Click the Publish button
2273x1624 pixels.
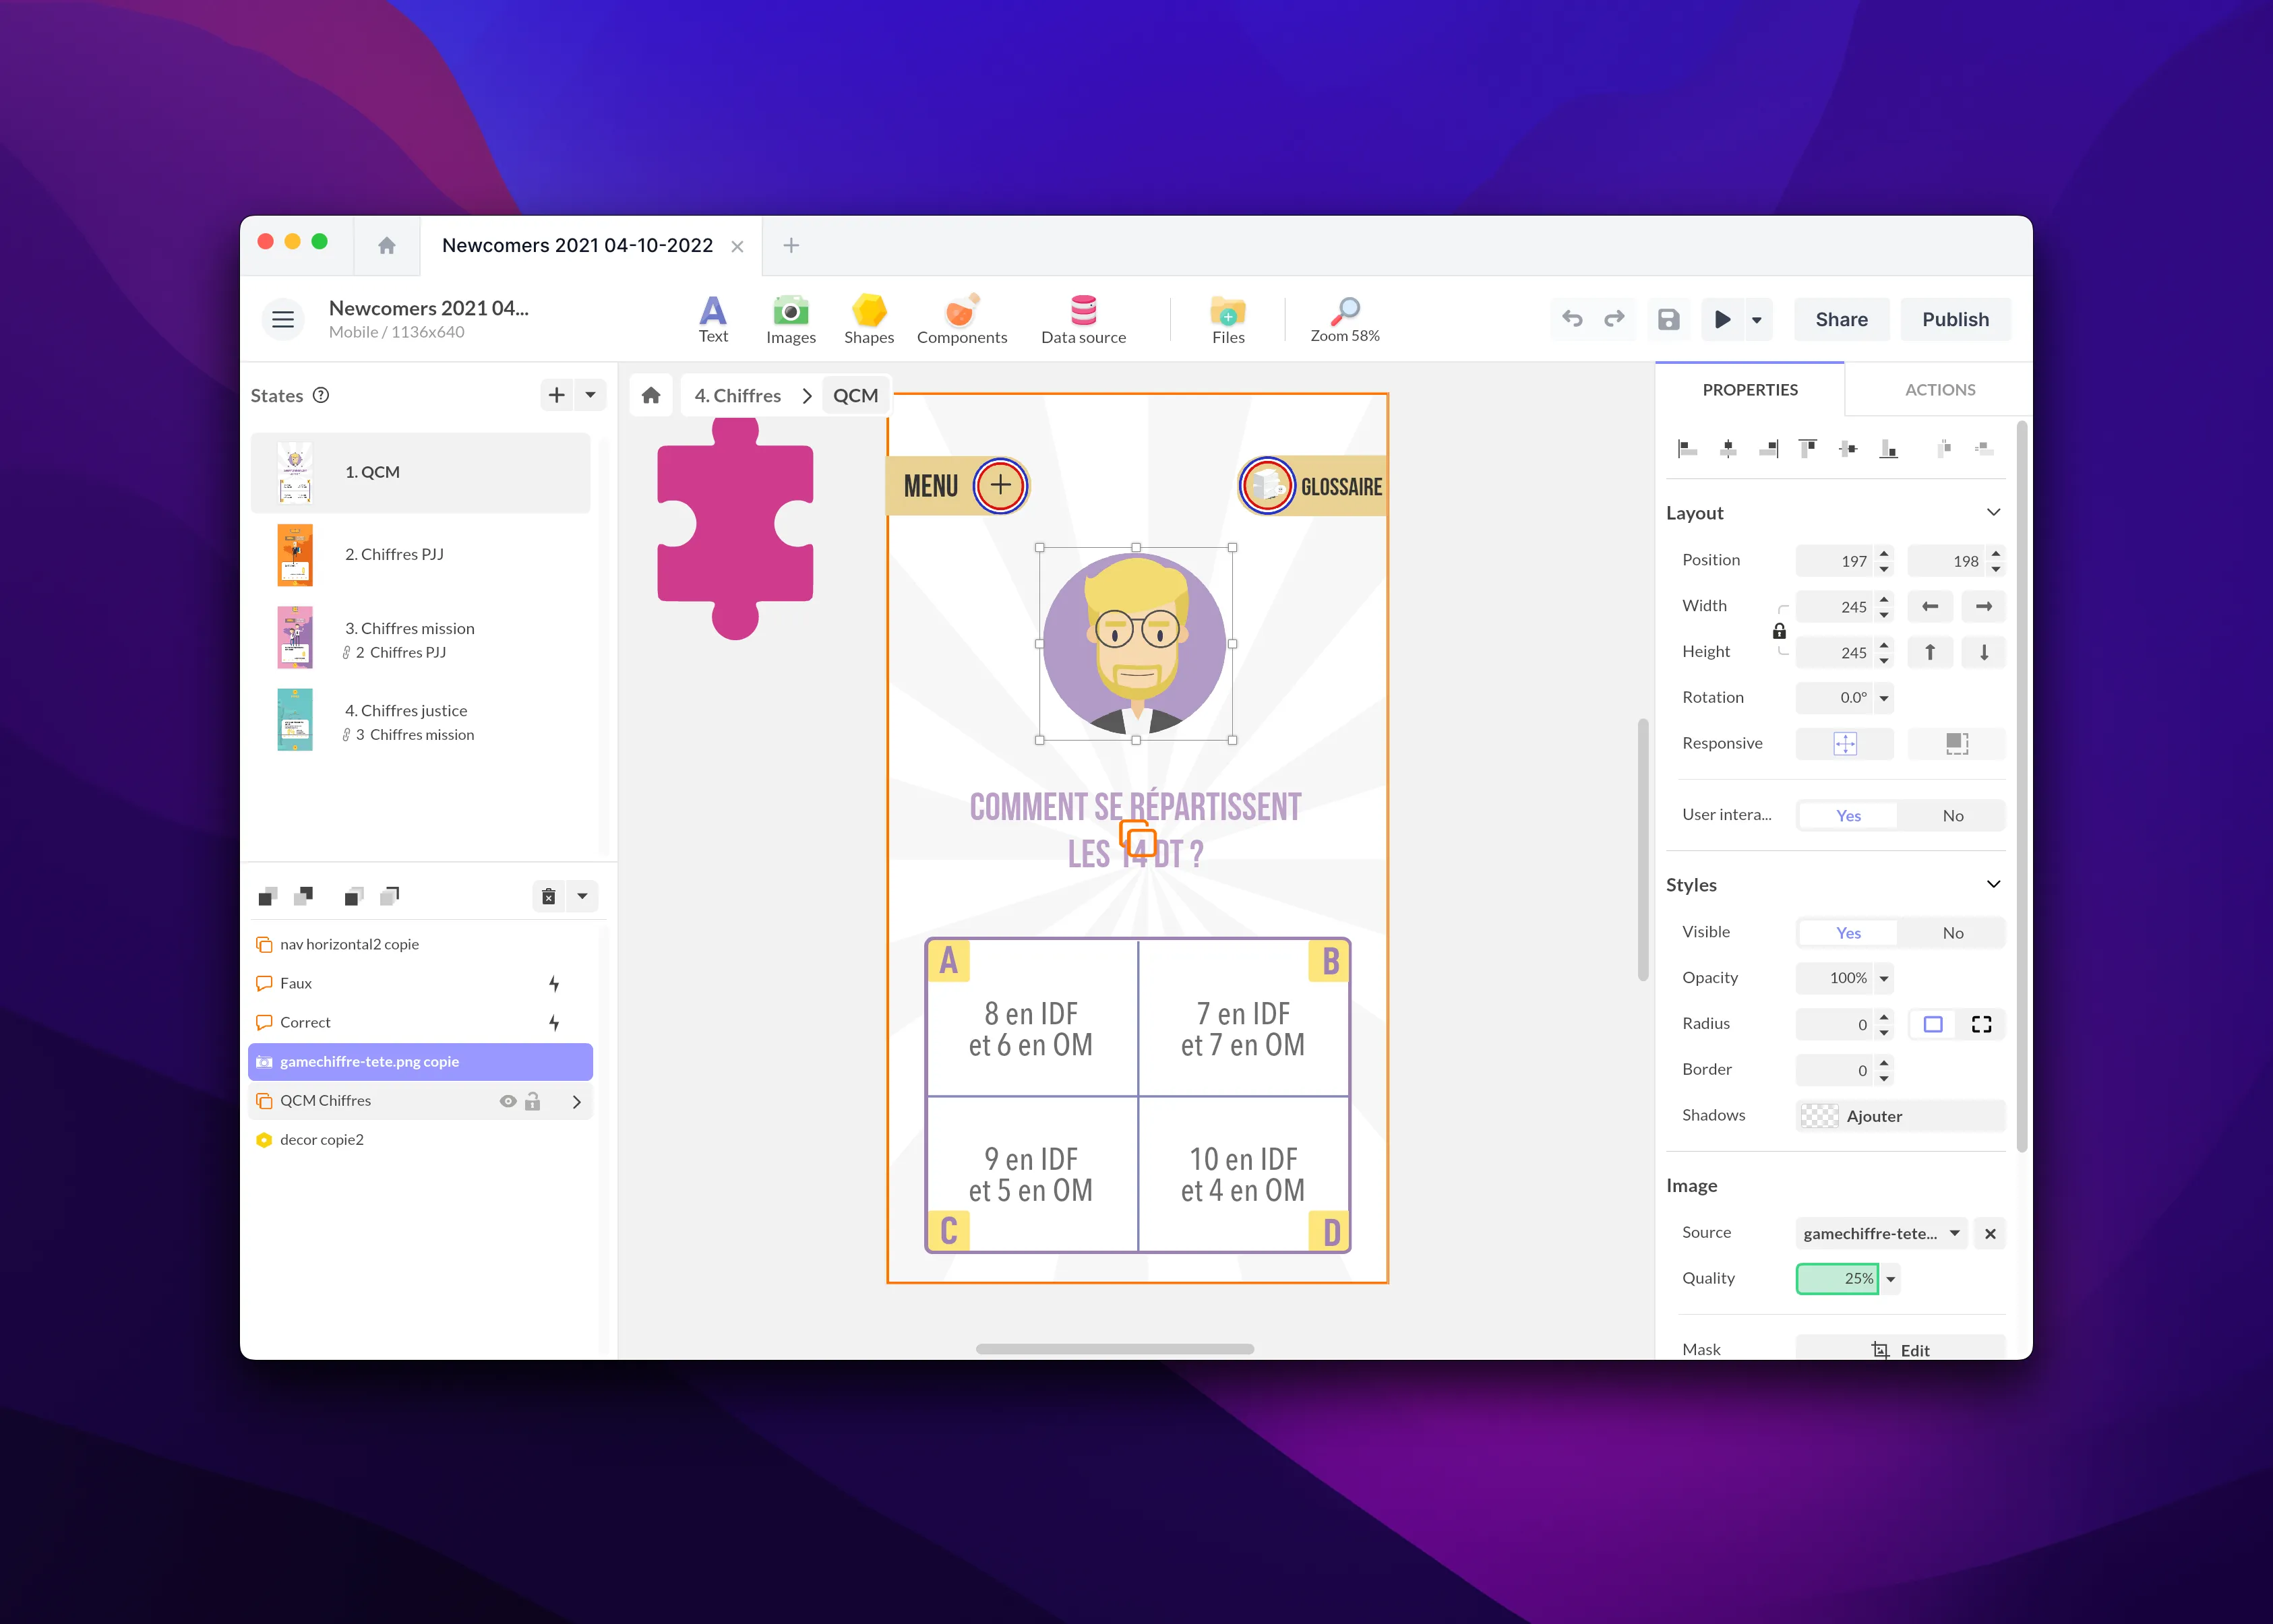pyautogui.click(x=1955, y=319)
